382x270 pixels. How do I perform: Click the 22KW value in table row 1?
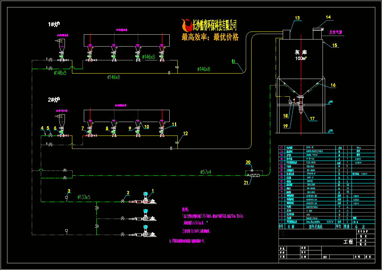(330, 222)
